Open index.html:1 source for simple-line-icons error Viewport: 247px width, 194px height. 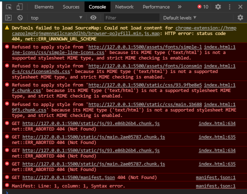pos(219,47)
